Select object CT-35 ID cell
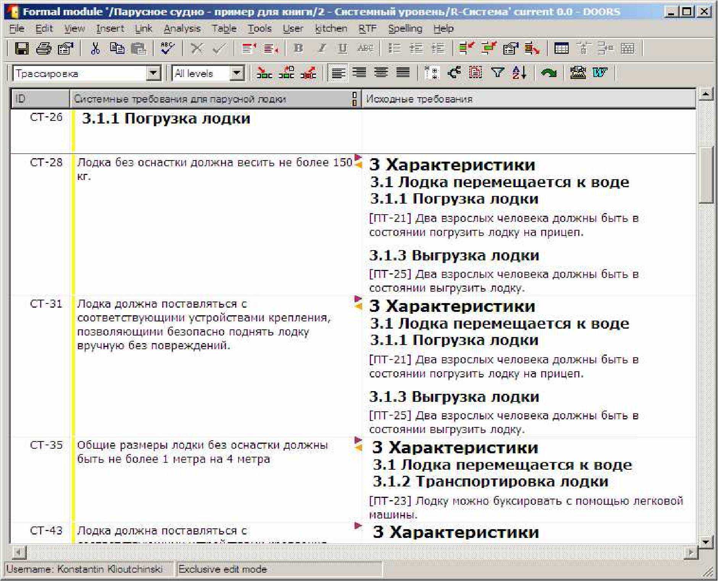Image resolution: width=719 pixels, height=581 pixels. click(40, 479)
